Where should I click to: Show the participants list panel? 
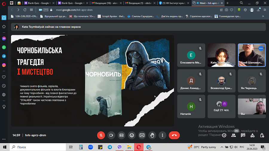click(233, 135)
